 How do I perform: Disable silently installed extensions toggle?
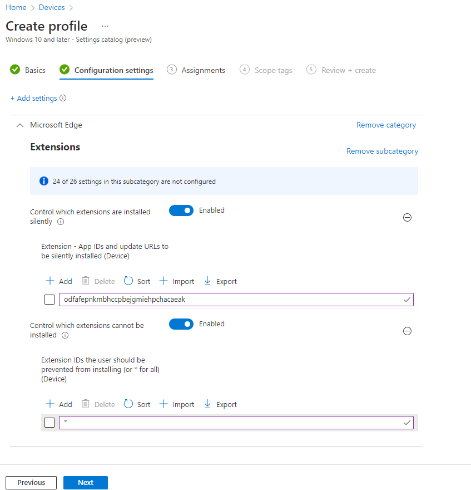[x=181, y=210]
